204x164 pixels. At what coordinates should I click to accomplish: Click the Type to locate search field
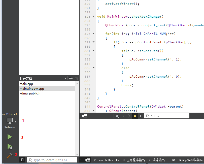52,160
